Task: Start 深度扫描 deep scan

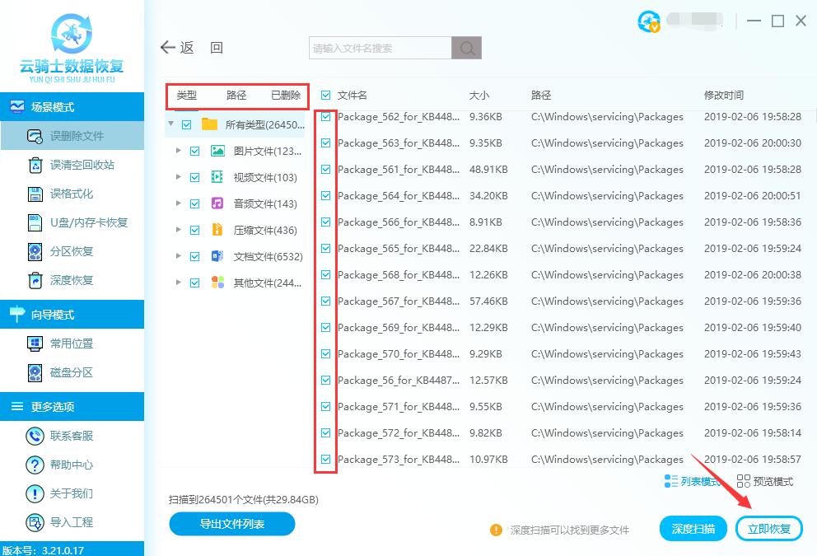Action: tap(693, 529)
